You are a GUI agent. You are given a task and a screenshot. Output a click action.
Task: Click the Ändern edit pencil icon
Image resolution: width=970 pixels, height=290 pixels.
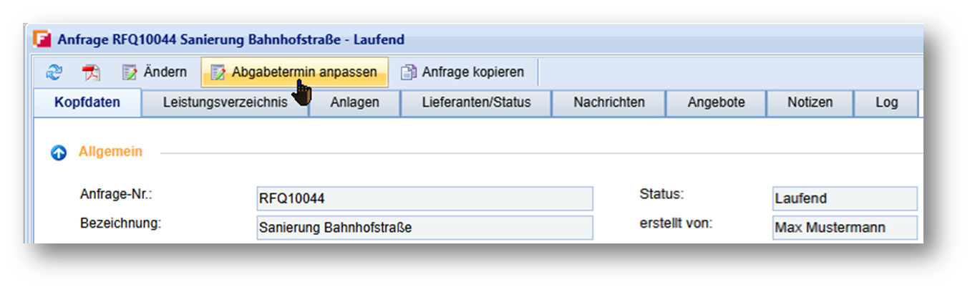(x=130, y=72)
